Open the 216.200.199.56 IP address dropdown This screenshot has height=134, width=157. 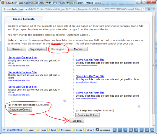click(15, 130)
